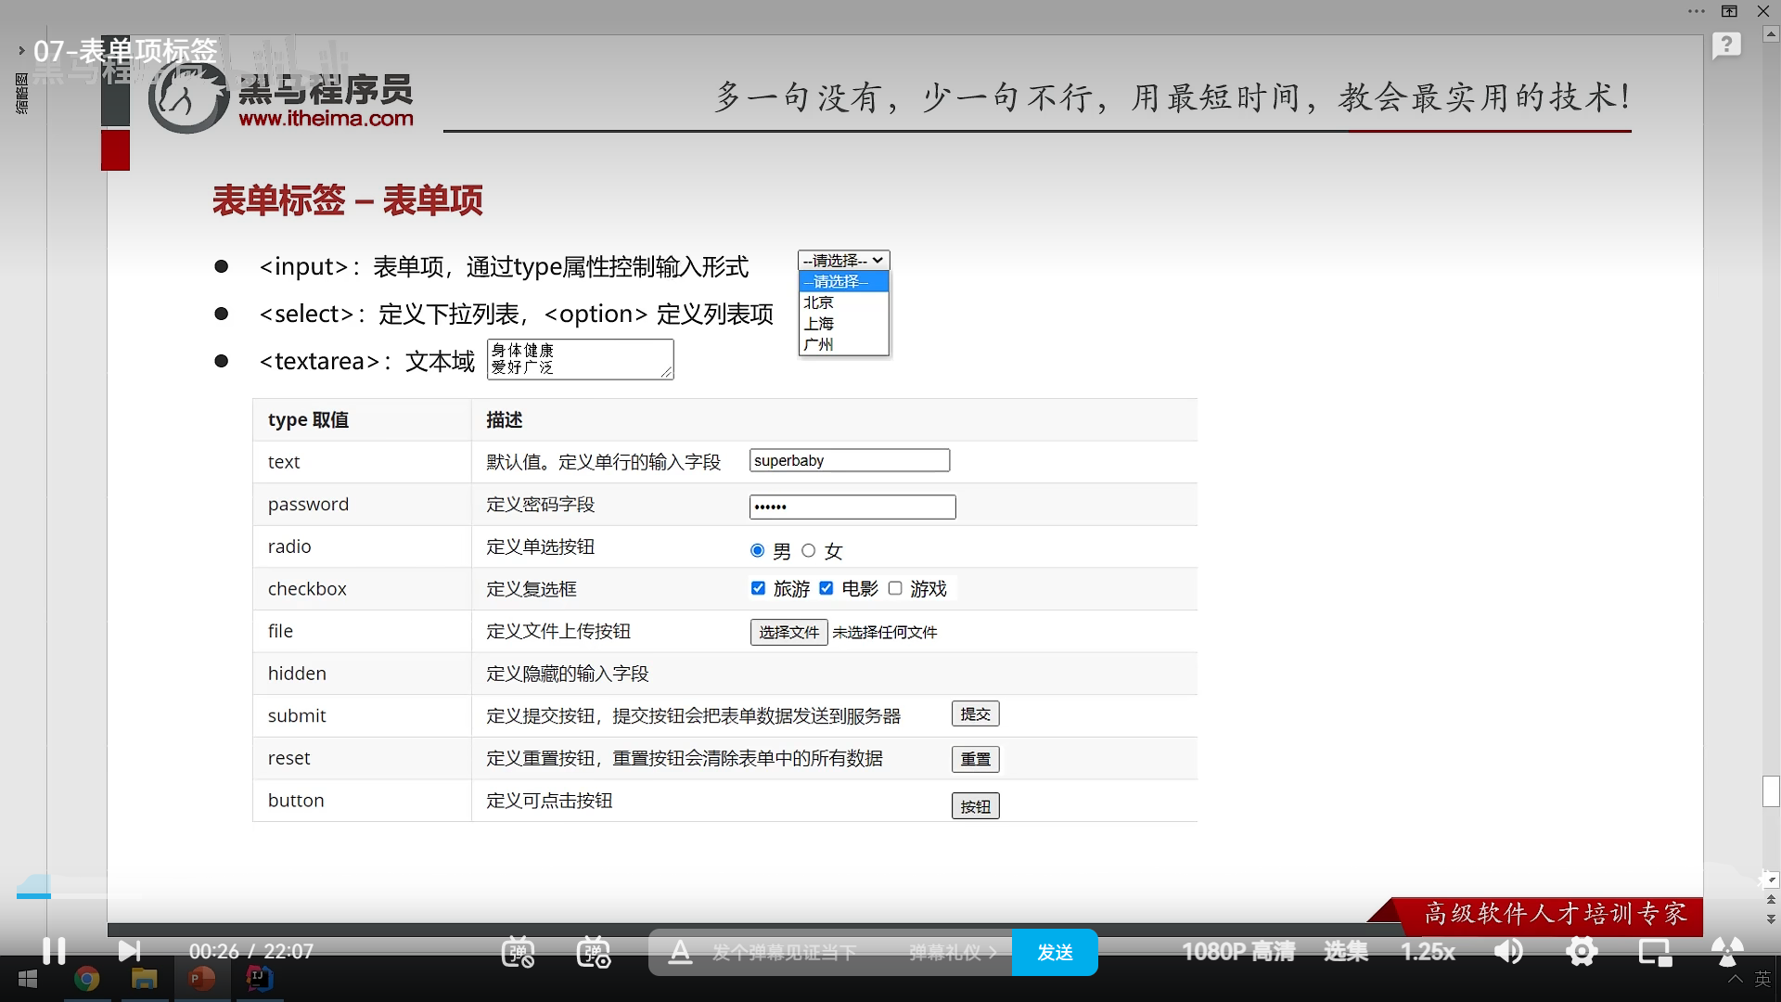Open the --请选择-- dropdown
The width and height of the screenshot is (1781, 1002).
pyautogui.click(x=843, y=261)
